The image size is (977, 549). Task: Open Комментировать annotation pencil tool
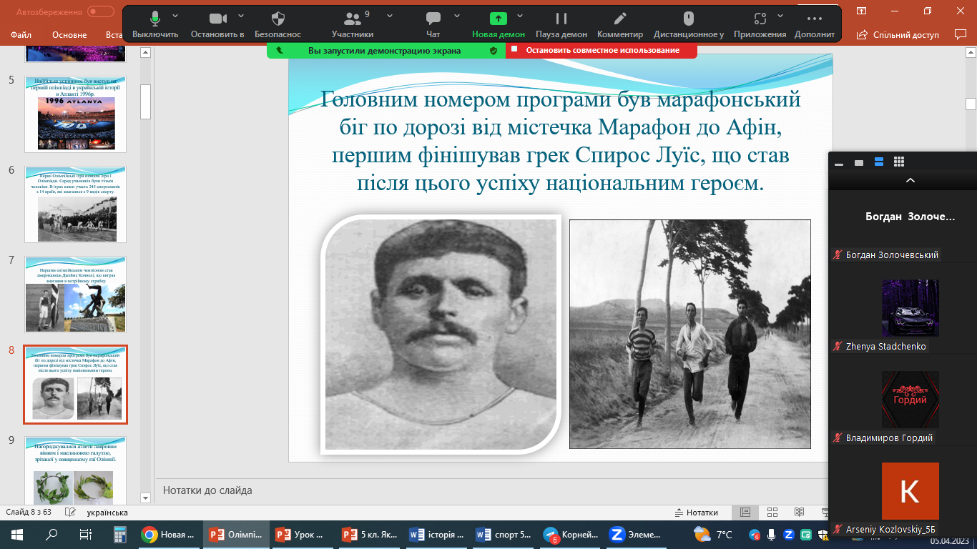pos(620,25)
